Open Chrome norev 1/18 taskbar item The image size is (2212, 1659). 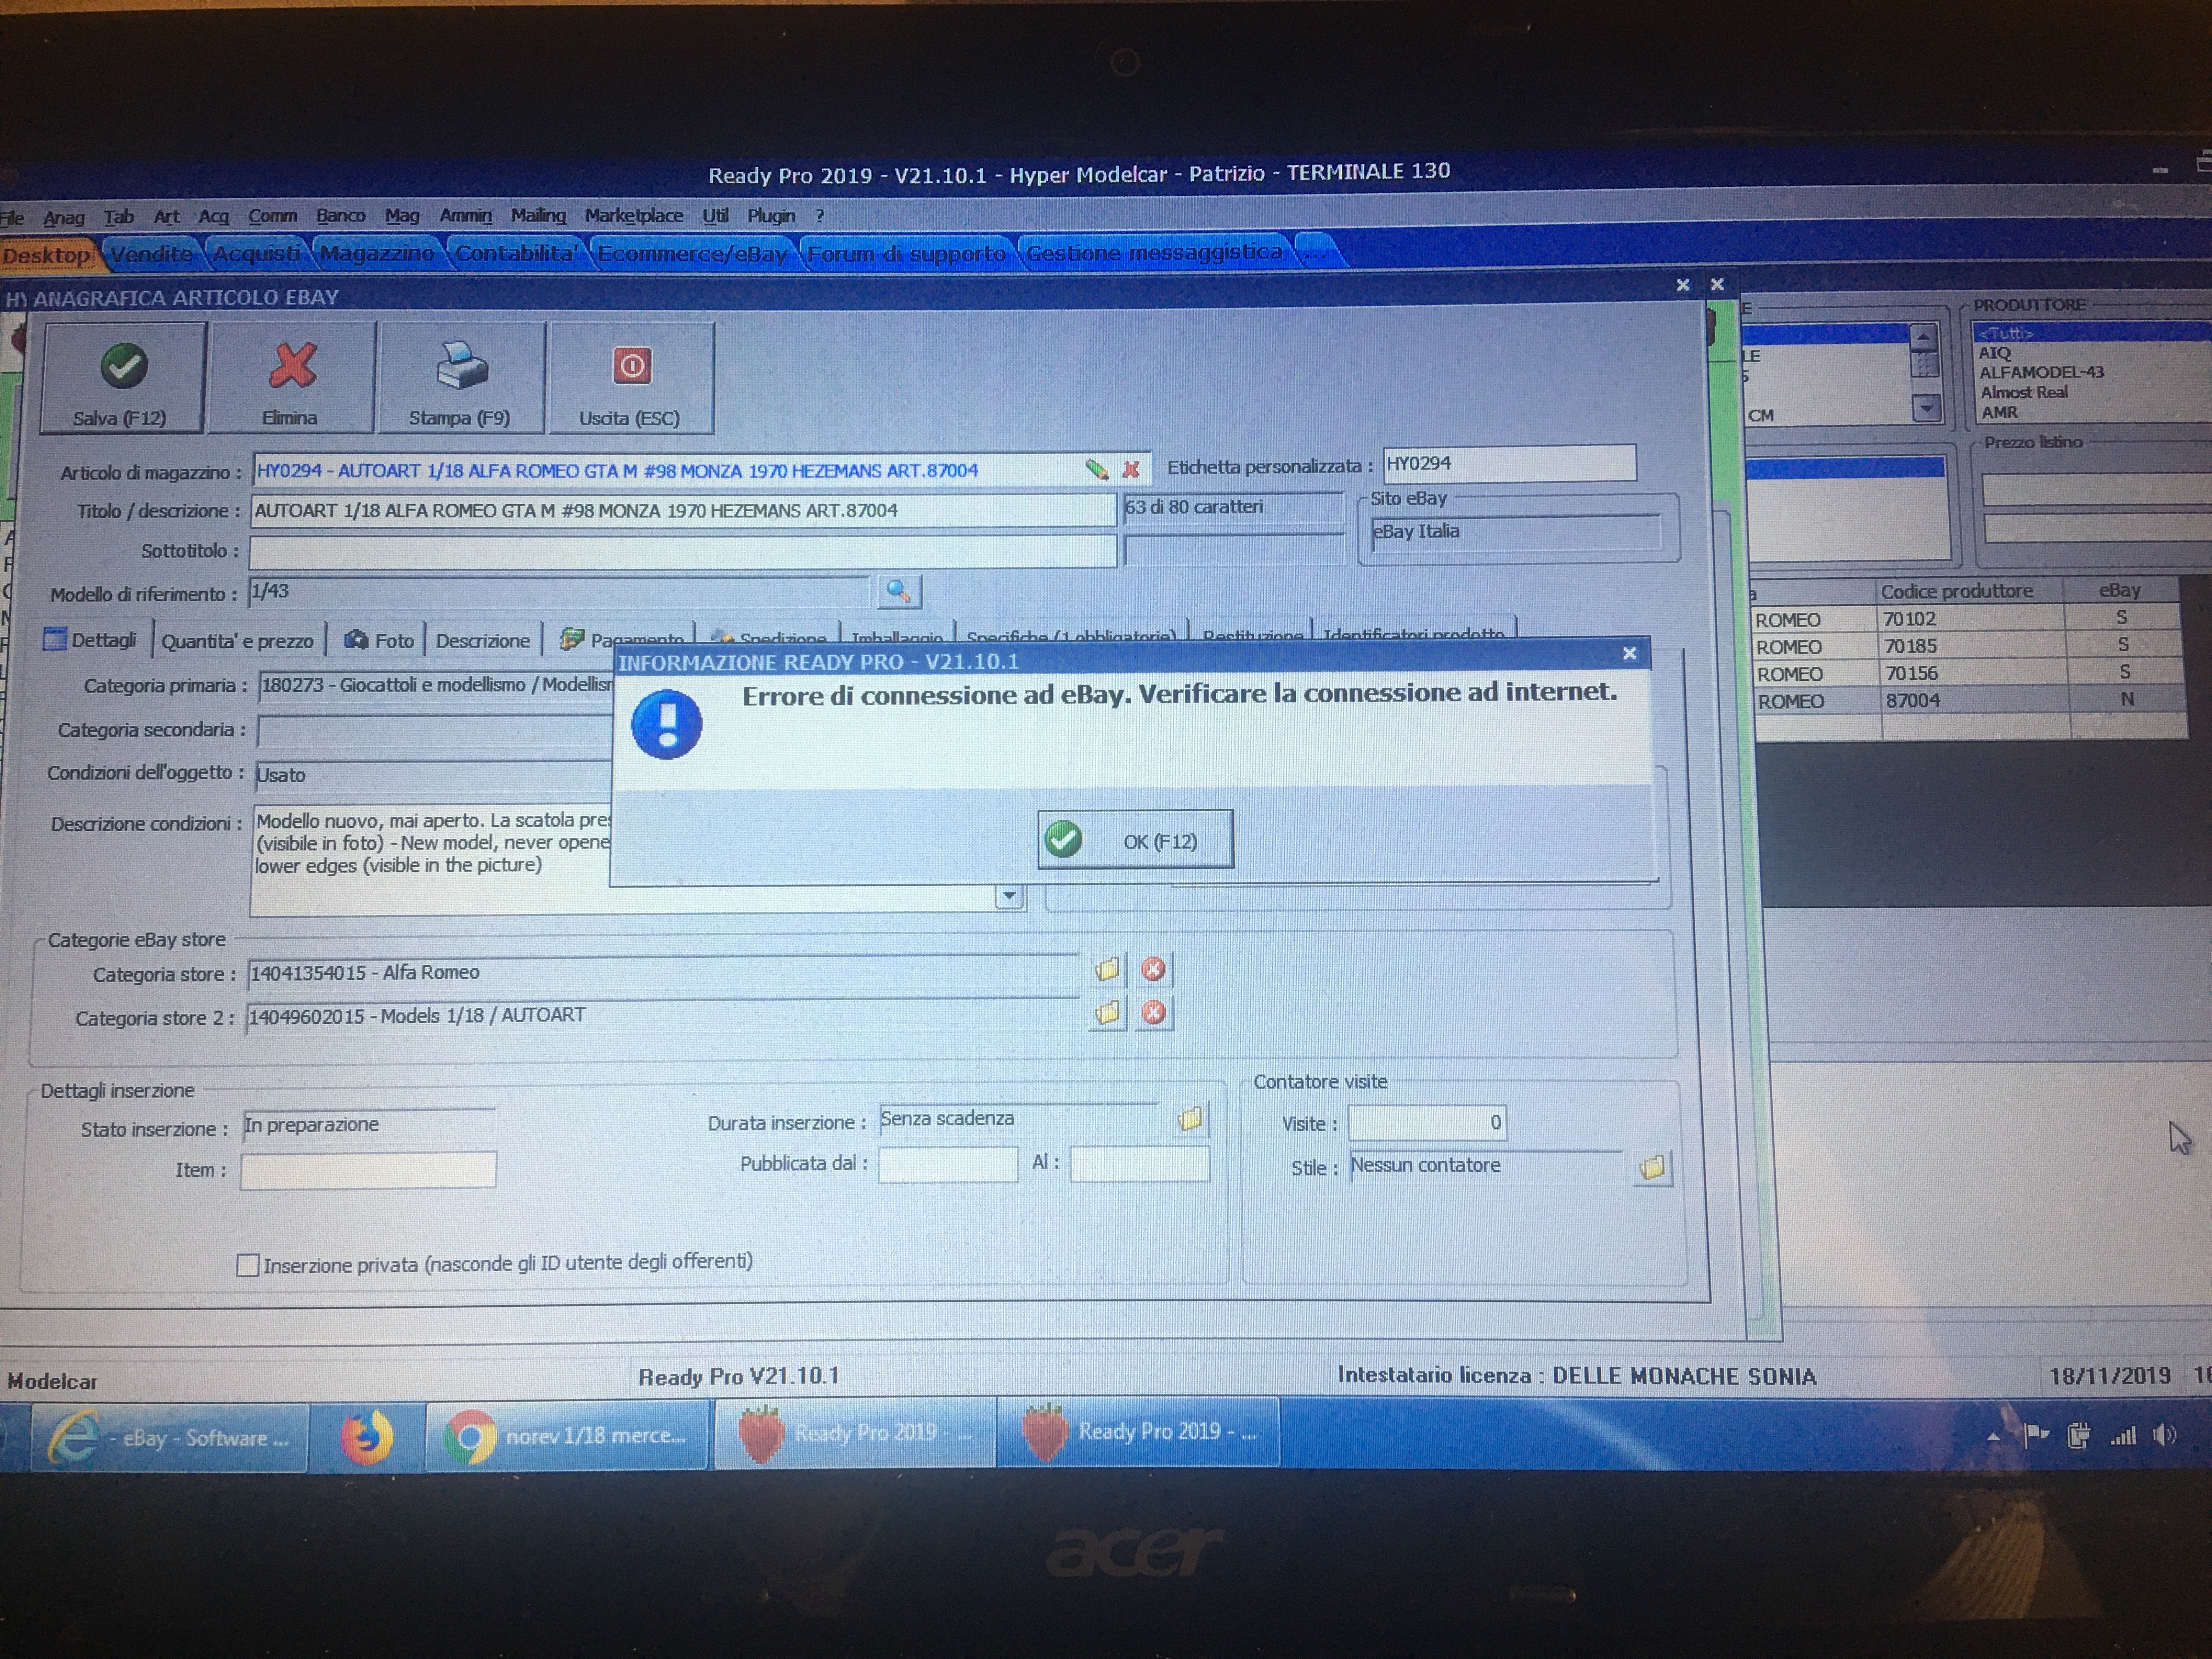click(568, 1435)
